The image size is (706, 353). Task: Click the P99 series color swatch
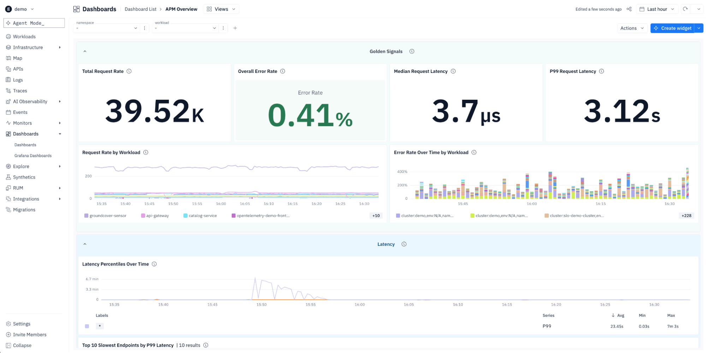(x=87, y=326)
